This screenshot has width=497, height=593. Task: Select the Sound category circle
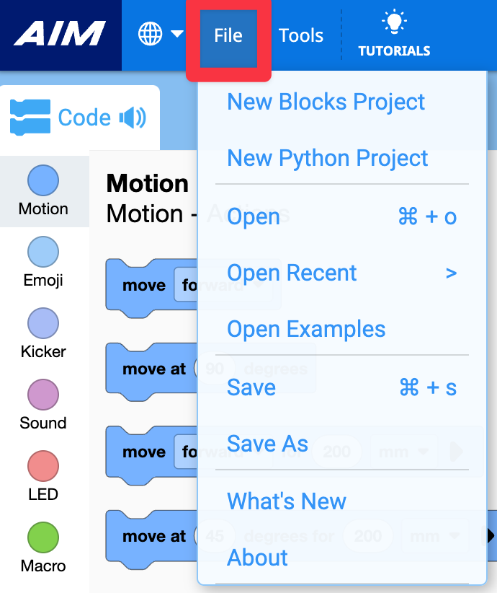pos(42,394)
